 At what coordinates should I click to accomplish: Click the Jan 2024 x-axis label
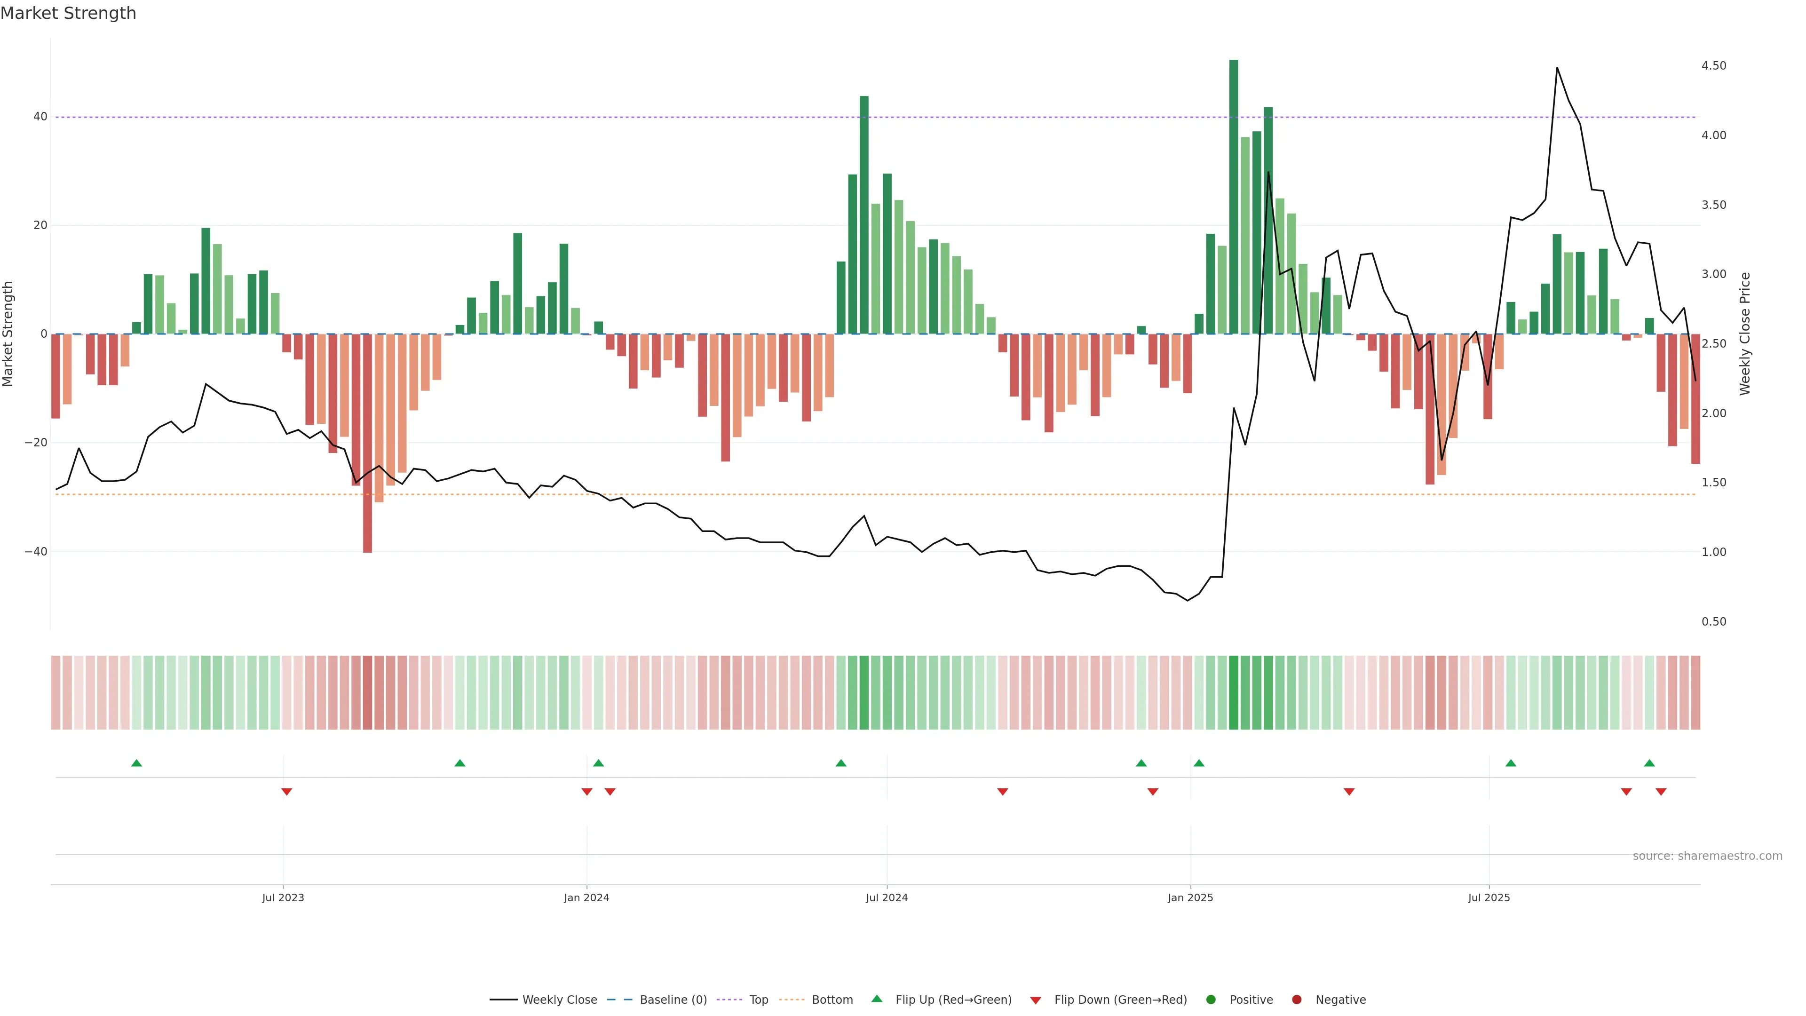coord(587,897)
